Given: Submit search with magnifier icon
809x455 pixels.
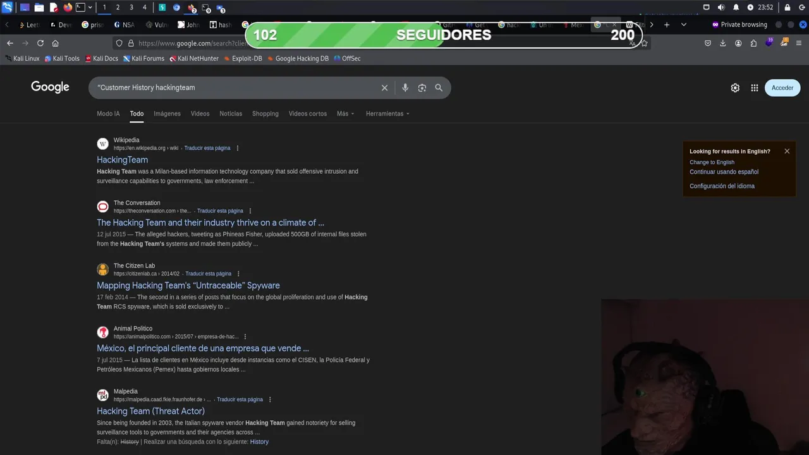Looking at the screenshot, I should coord(439,88).
